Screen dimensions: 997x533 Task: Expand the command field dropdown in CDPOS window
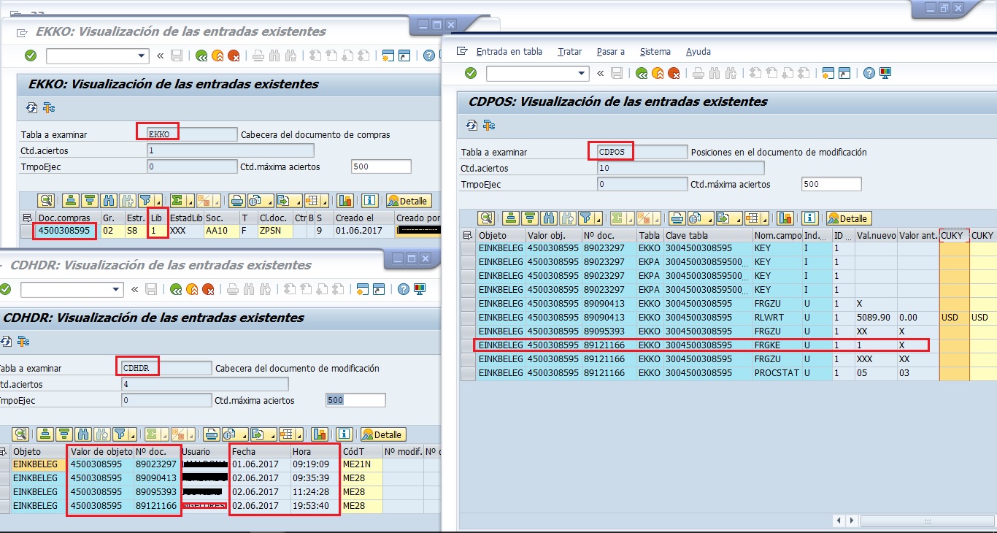(x=582, y=72)
